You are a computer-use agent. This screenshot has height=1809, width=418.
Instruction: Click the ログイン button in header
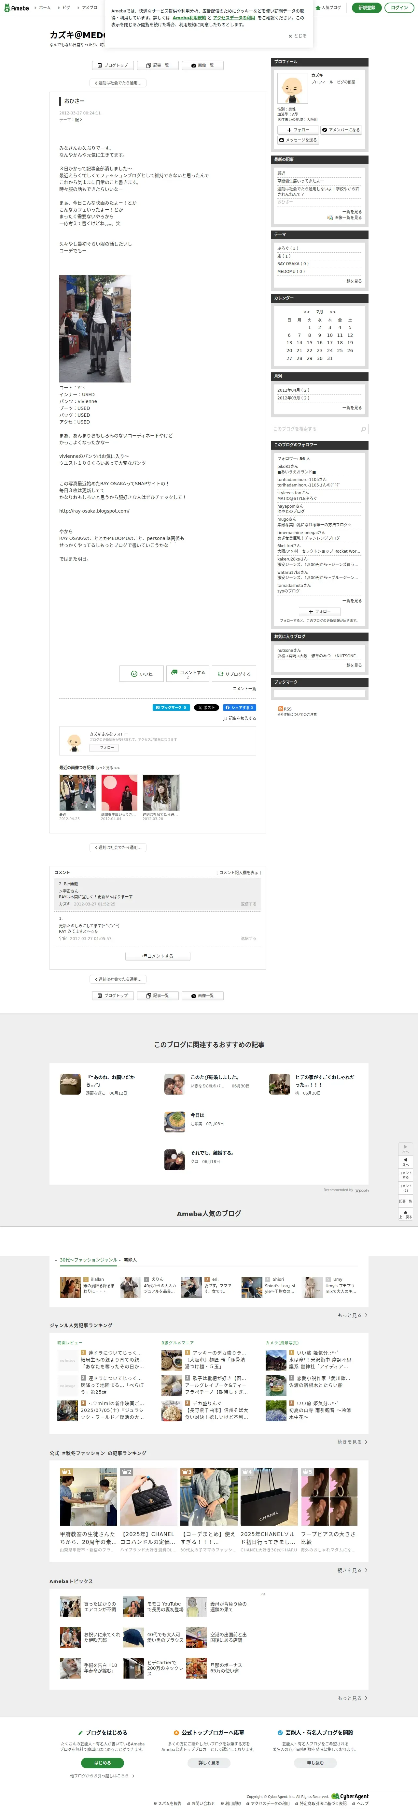(399, 8)
